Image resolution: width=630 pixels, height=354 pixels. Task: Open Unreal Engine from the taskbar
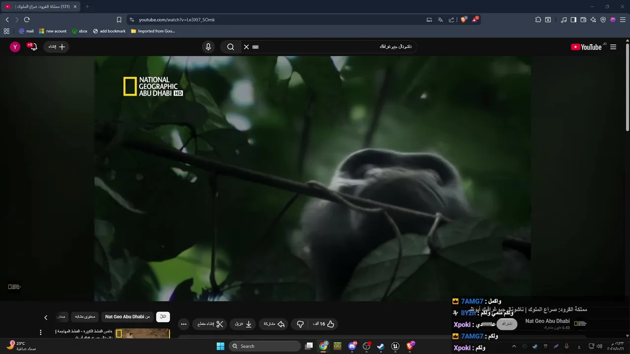[x=395, y=346]
